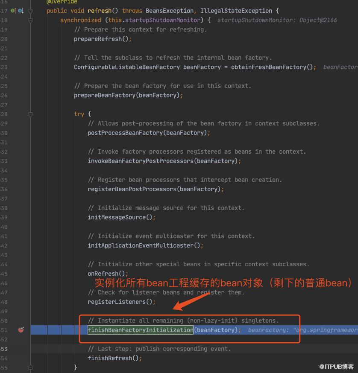Click the try keyword
358x373 pixels.
pos(79,114)
